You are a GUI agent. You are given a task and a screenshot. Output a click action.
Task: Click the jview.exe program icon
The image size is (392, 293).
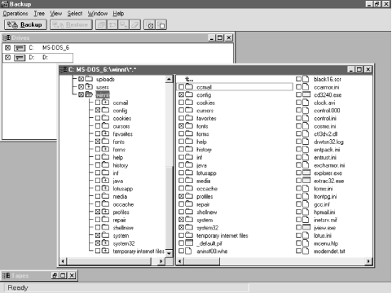(x=306, y=227)
